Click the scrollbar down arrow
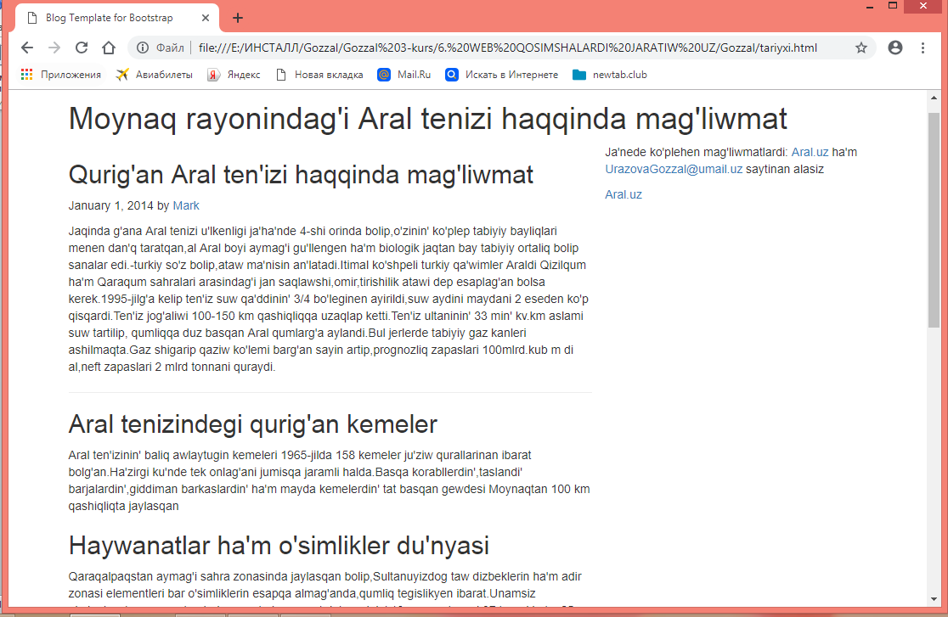948x617 pixels. (x=934, y=599)
